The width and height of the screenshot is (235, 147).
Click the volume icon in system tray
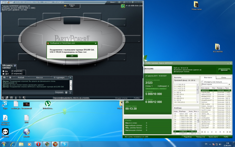pyautogui.click(x=220, y=144)
